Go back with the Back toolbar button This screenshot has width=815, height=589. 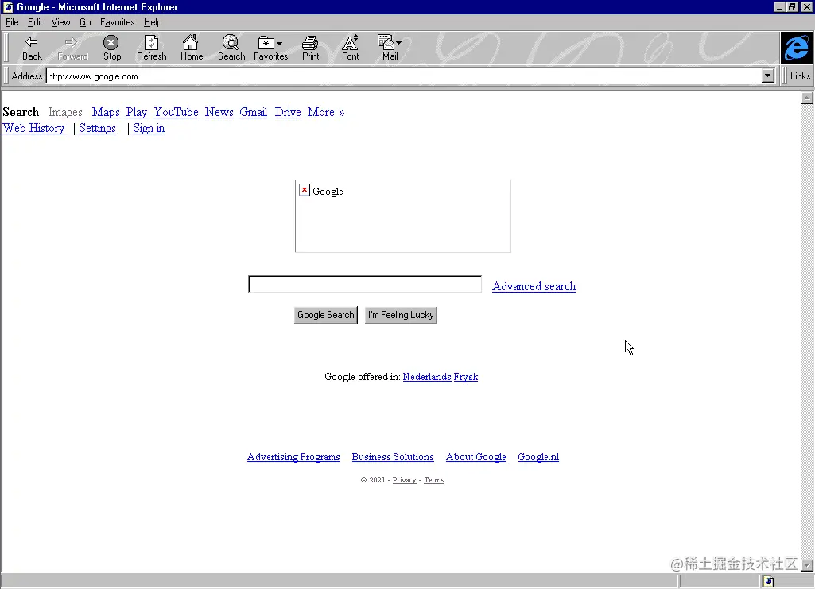pyautogui.click(x=32, y=48)
